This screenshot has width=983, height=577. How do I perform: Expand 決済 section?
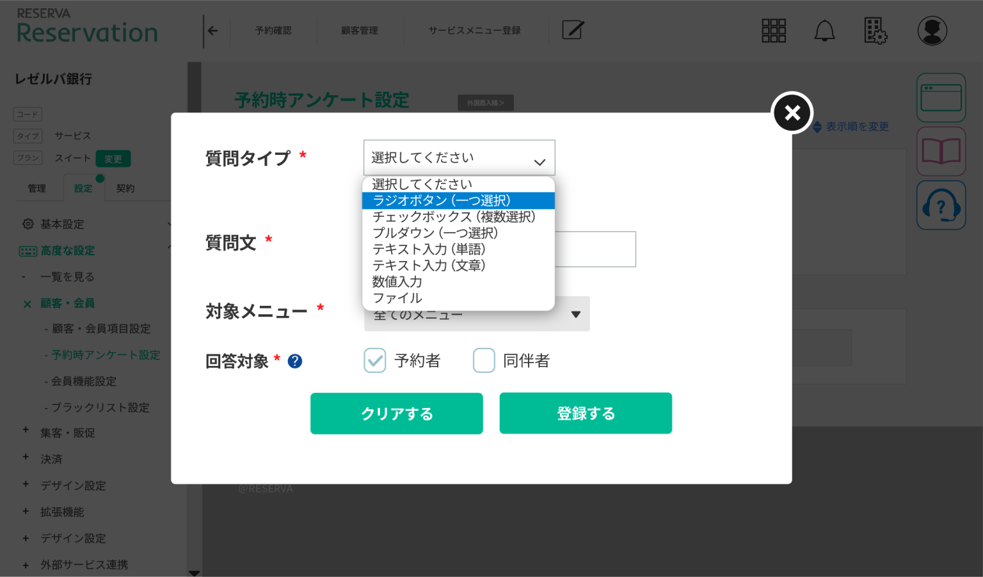pos(51,459)
